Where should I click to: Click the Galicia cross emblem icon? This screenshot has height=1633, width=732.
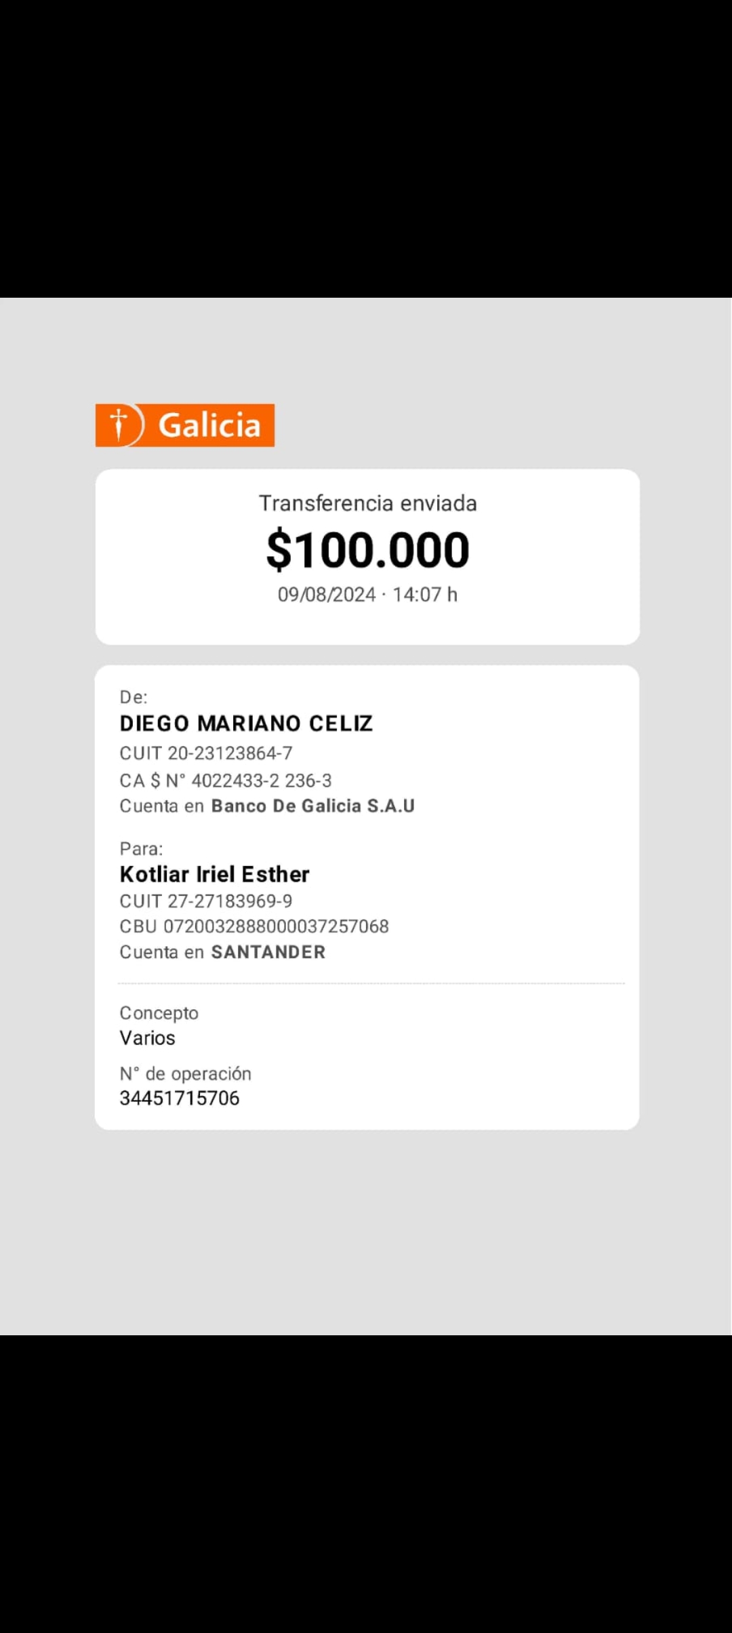(x=119, y=425)
